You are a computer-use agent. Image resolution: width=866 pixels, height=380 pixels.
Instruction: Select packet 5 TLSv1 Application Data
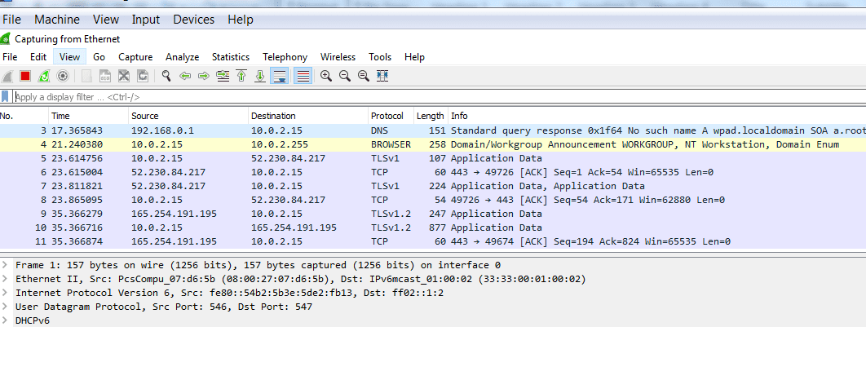[x=433, y=158]
